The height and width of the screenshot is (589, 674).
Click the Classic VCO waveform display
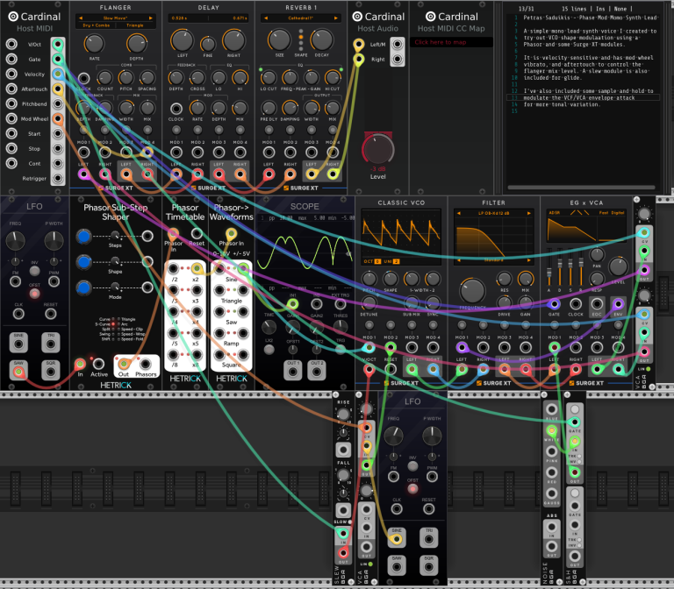(400, 233)
